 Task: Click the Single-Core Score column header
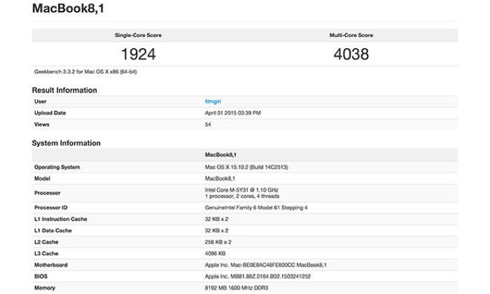[x=138, y=34]
